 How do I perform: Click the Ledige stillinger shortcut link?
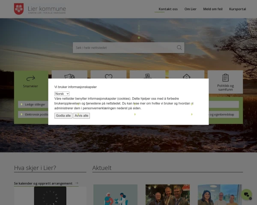pyautogui.click(x=34, y=104)
